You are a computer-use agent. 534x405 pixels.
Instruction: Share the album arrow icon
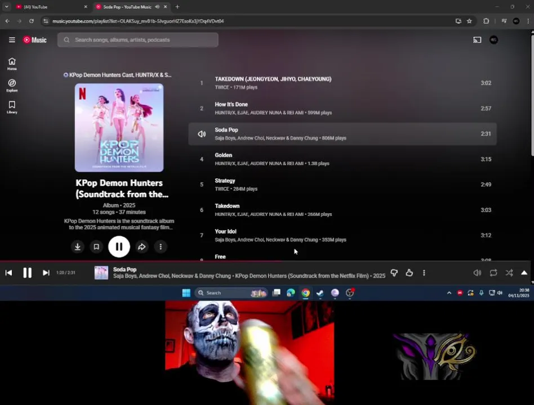tap(142, 246)
